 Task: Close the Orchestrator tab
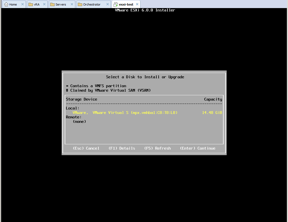107,4
